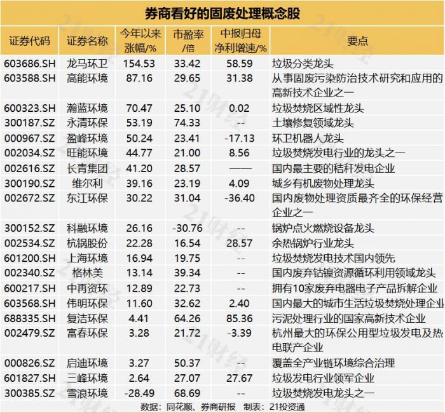Click stock name 龙马环卫
The height and width of the screenshot is (413, 445).
click(x=87, y=64)
